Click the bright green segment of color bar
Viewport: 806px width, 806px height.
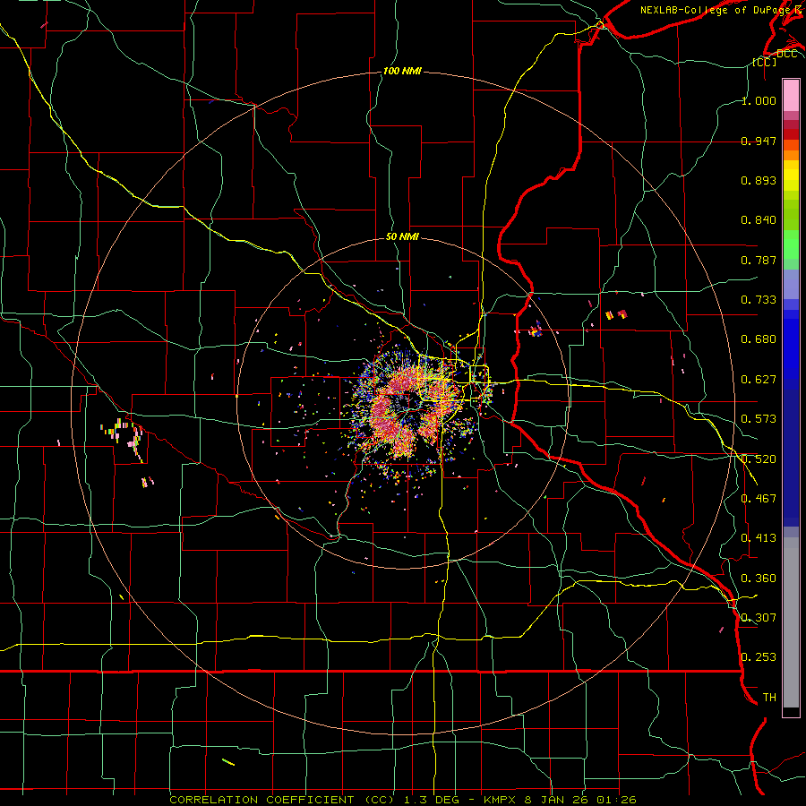coord(791,244)
